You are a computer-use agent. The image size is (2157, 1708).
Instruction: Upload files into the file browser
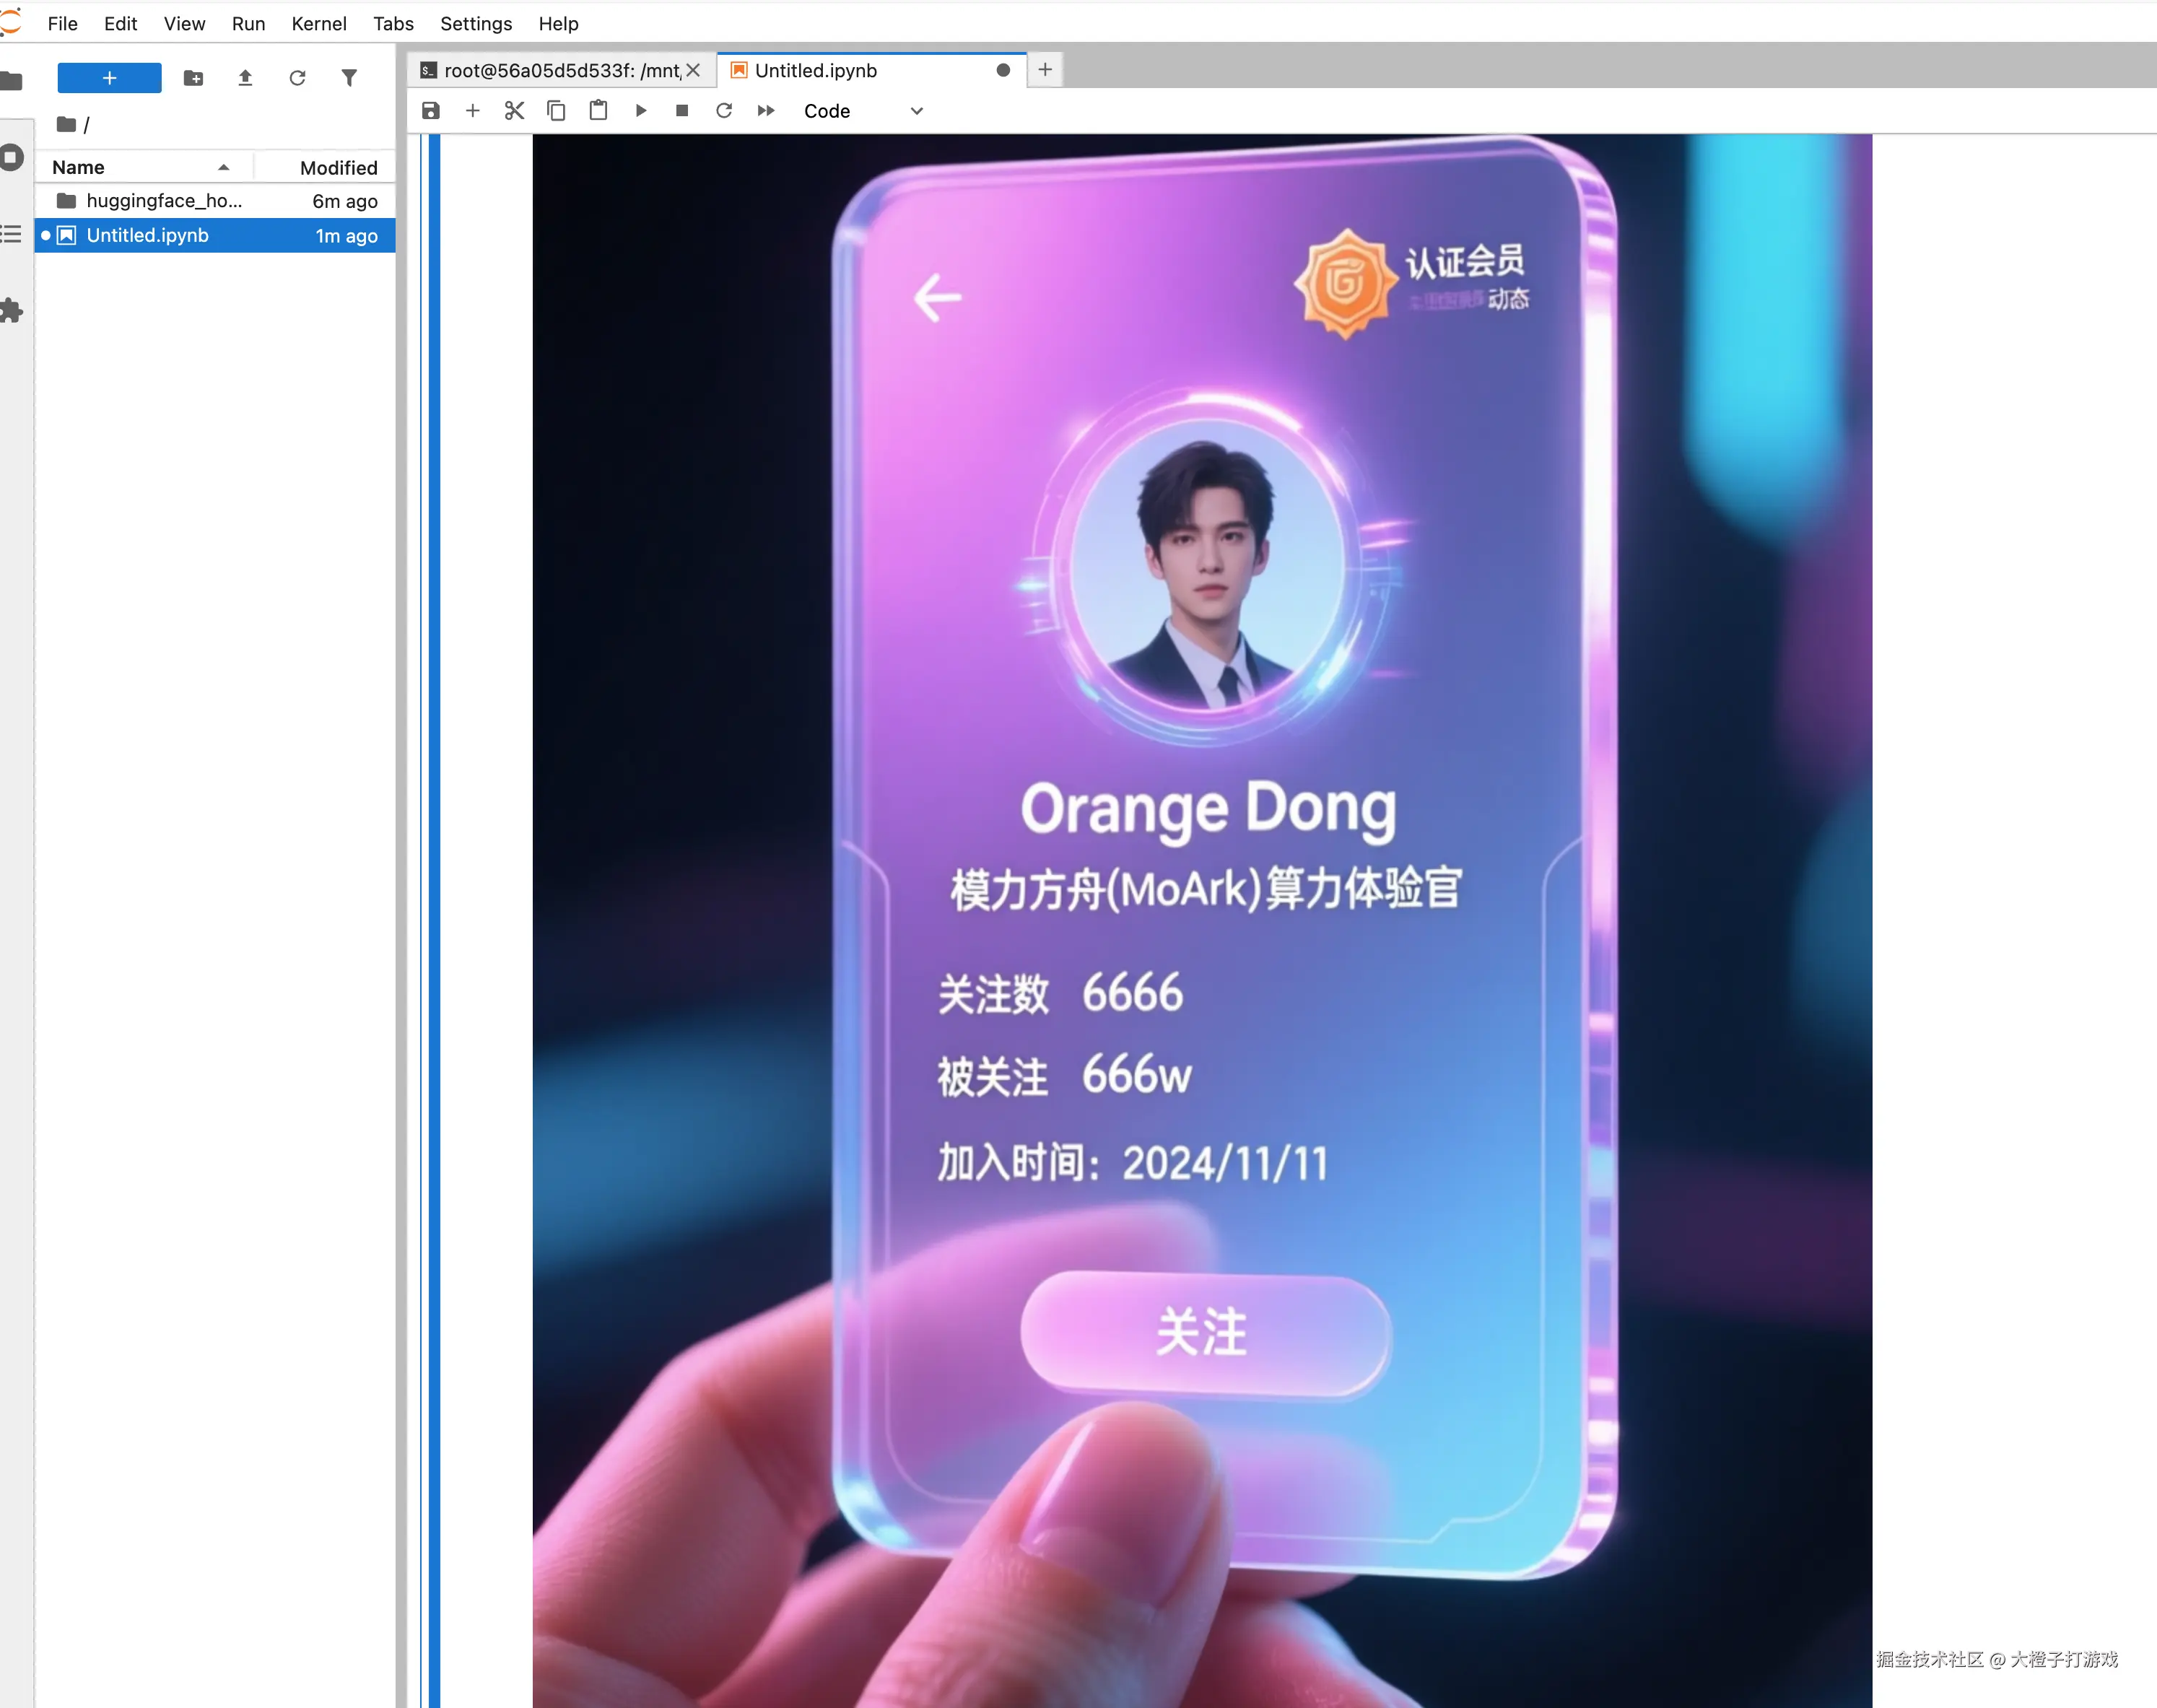tap(245, 78)
